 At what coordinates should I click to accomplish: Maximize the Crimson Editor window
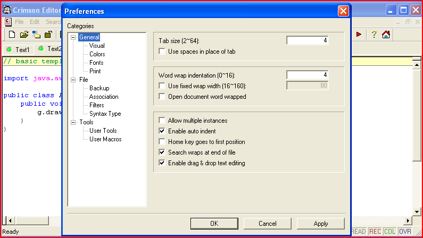pyautogui.click(x=403, y=10)
